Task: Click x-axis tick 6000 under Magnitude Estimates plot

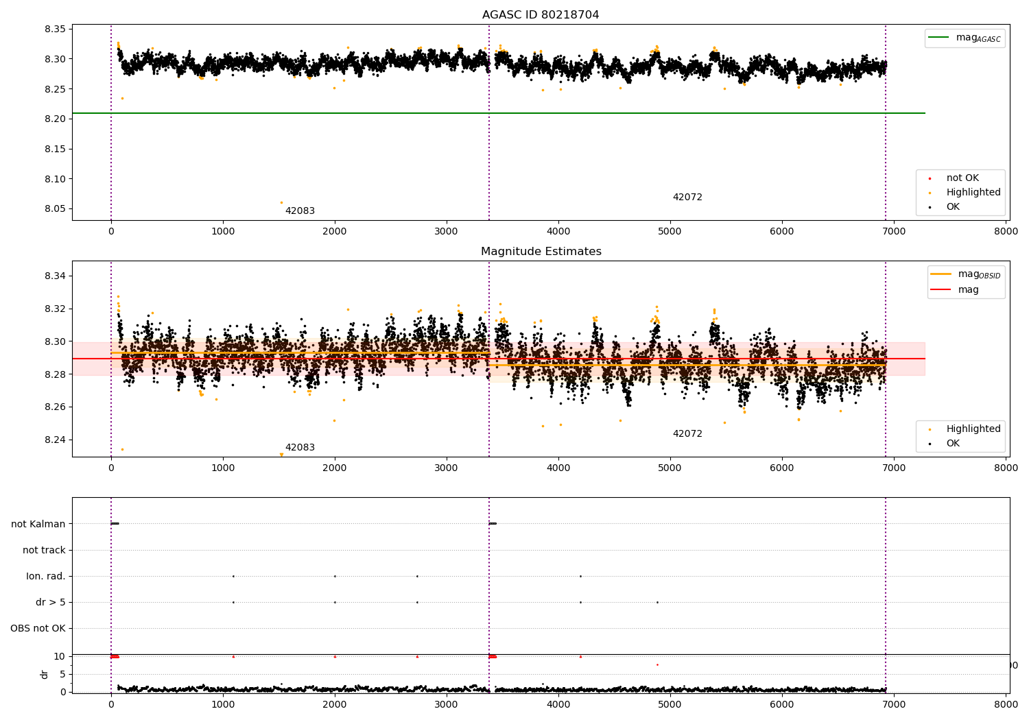Action: (782, 468)
